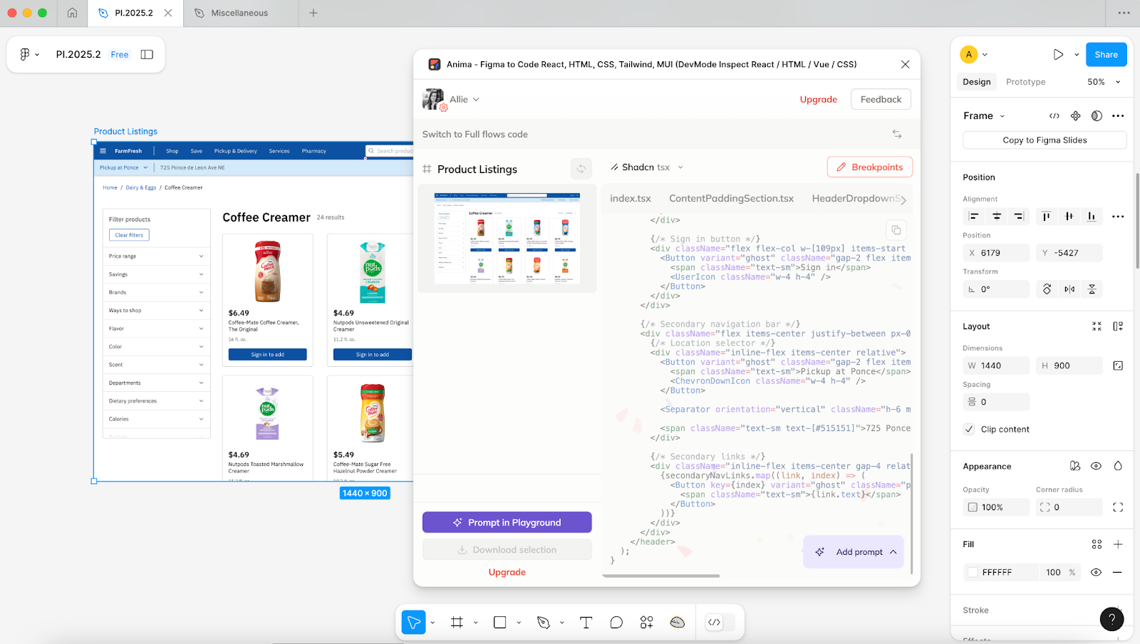Open the Frame type dropdown
This screenshot has width=1140, height=644.
tap(984, 116)
